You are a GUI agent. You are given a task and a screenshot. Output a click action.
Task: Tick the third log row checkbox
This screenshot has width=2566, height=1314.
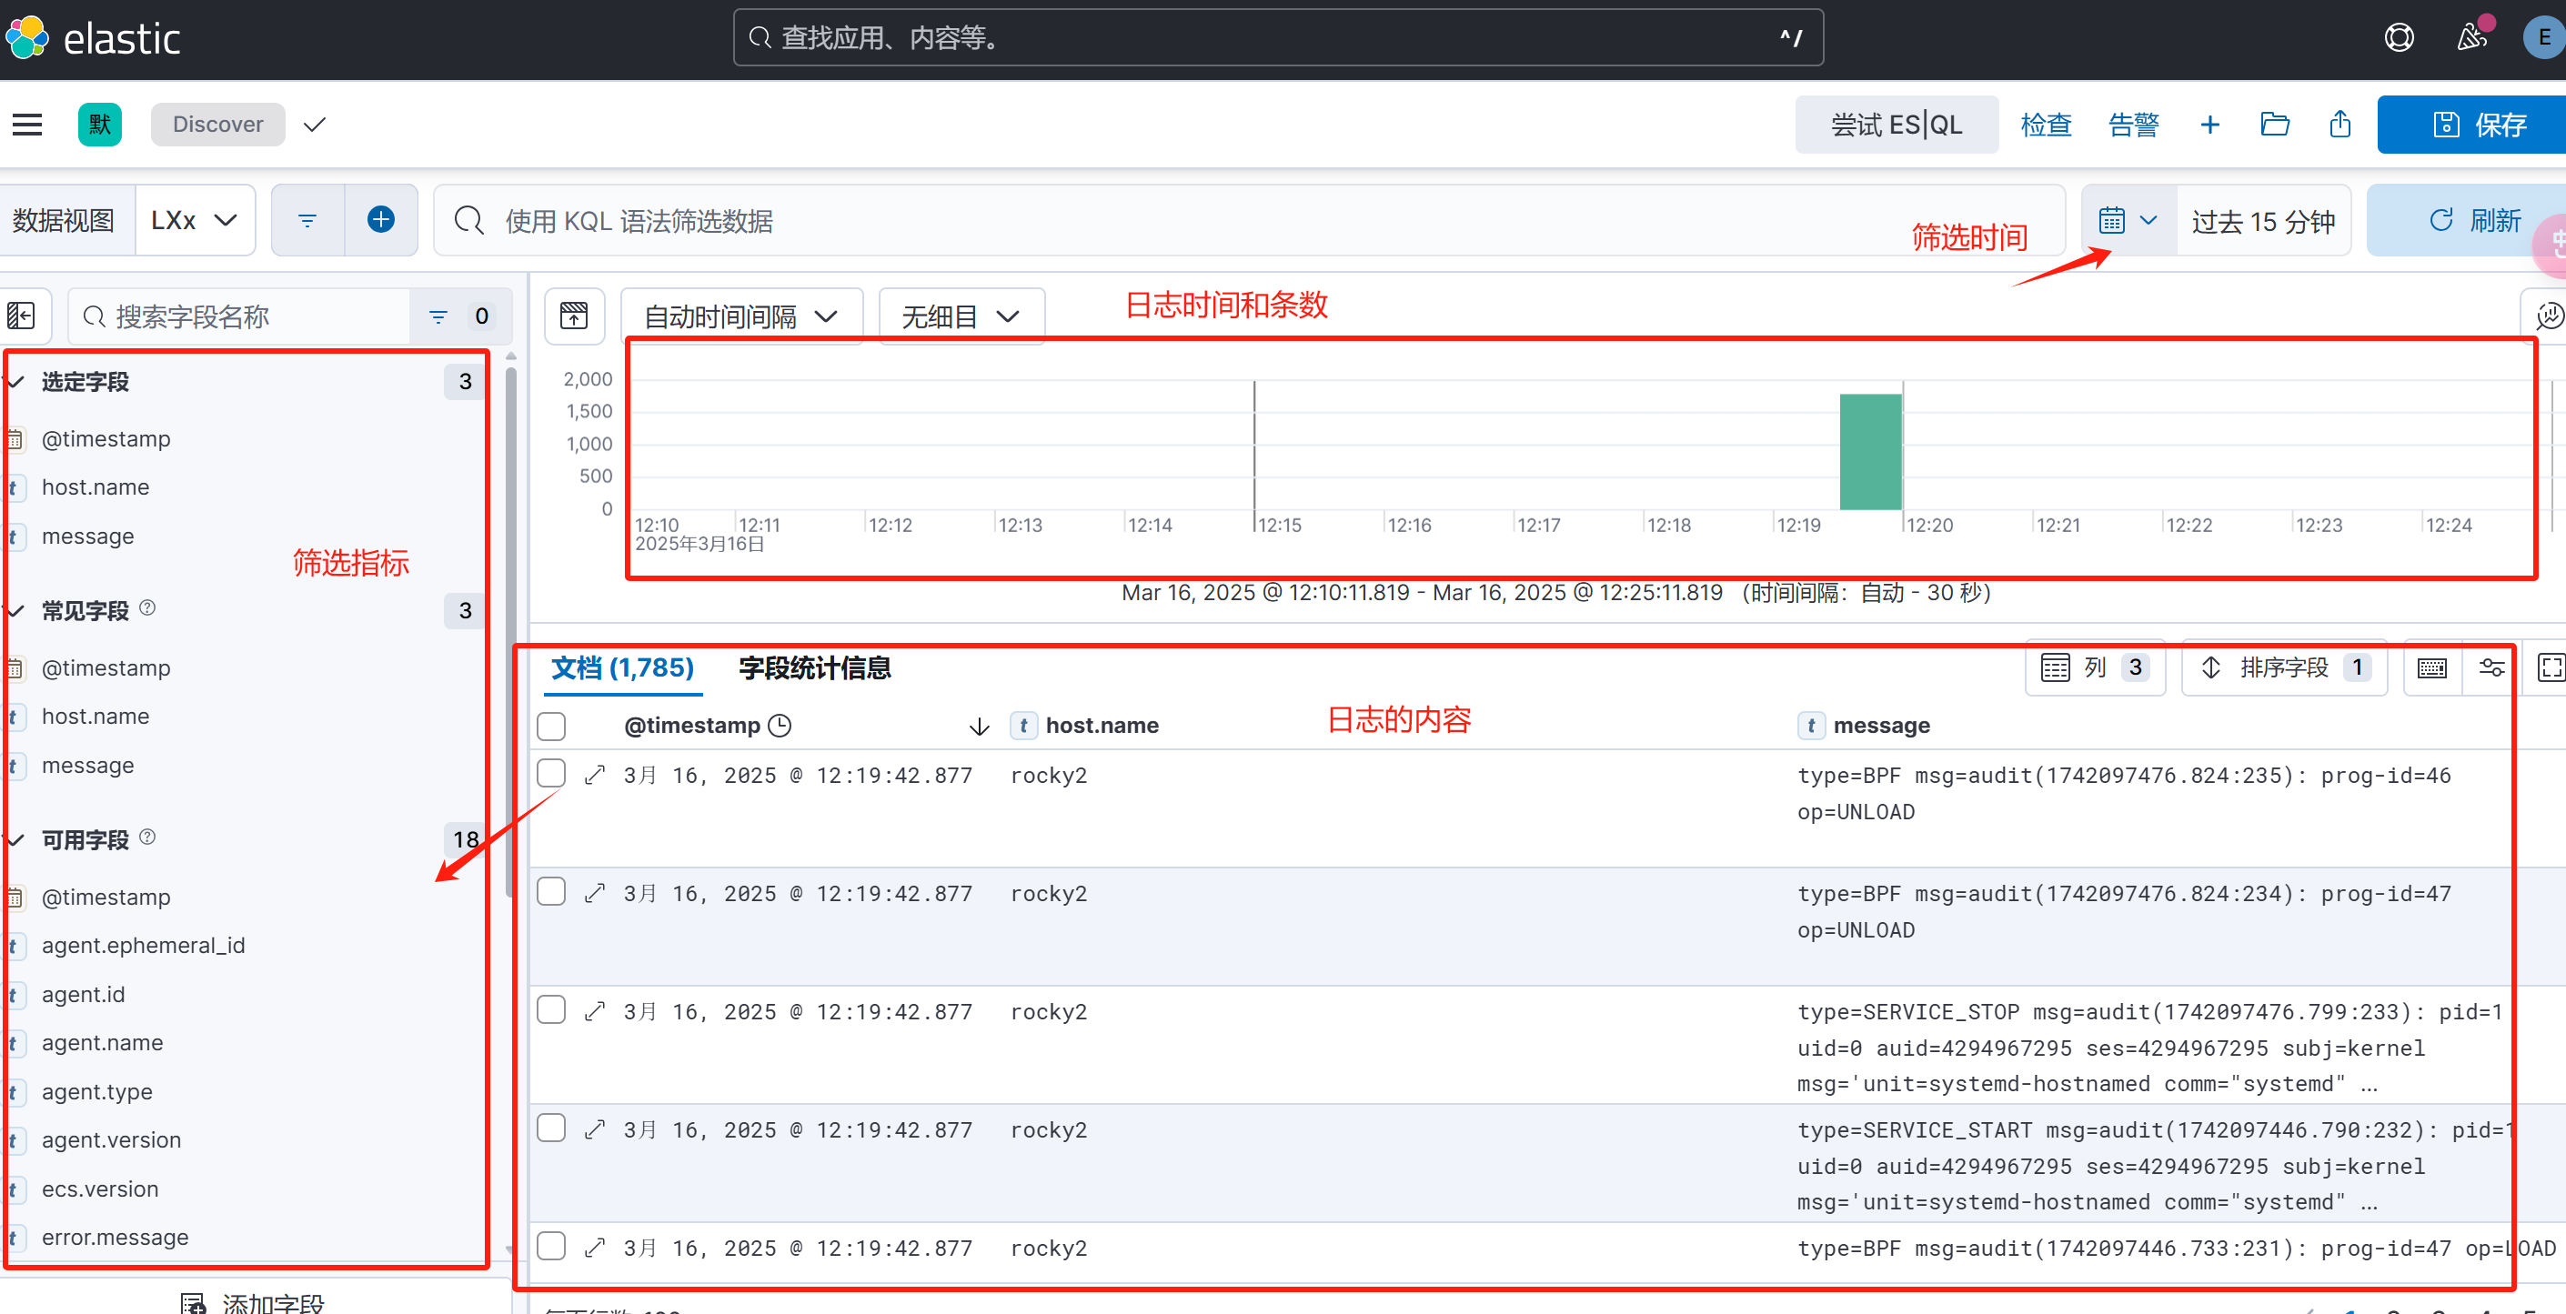pyautogui.click(x=551, y=1010)
